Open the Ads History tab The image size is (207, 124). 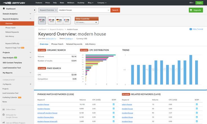point(90,44)
